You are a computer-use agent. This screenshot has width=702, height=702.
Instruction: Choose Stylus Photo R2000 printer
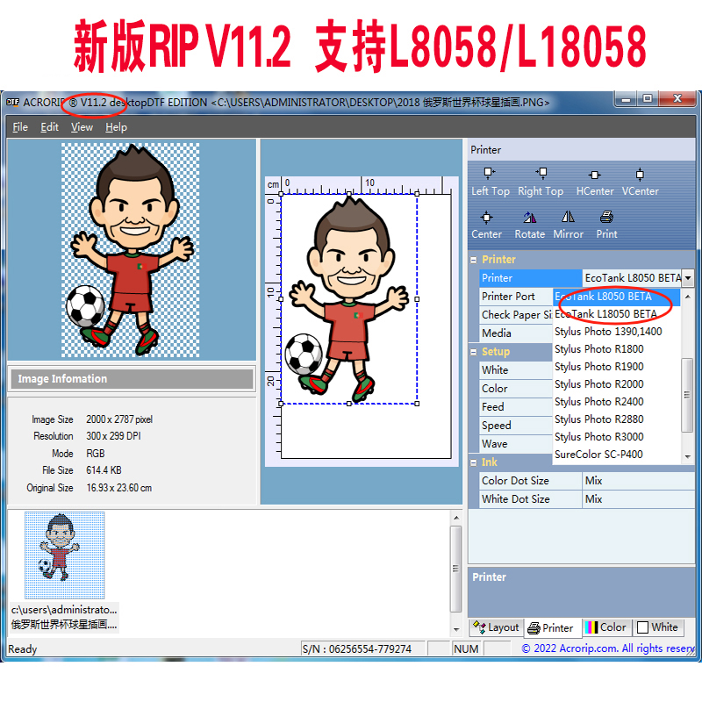(617, 384)
